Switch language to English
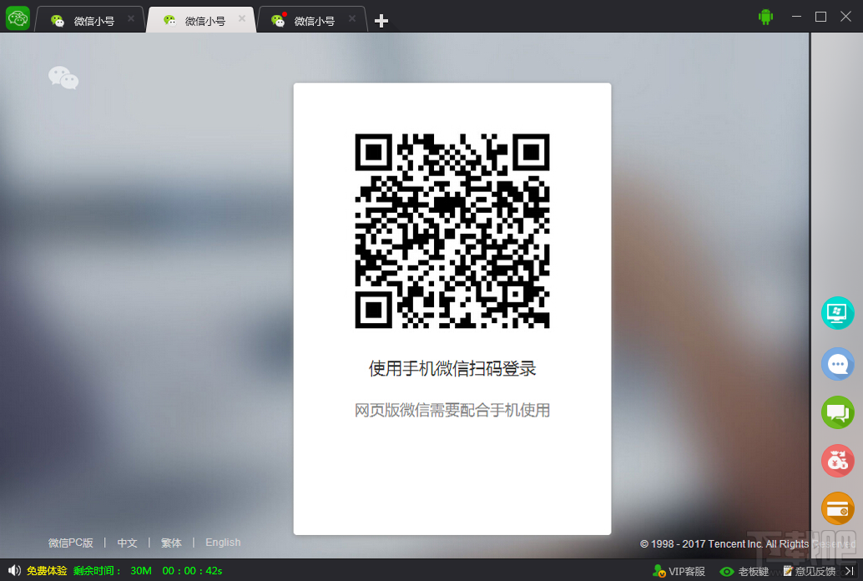This screenshot has width=863, height=581. coord(223,543)
